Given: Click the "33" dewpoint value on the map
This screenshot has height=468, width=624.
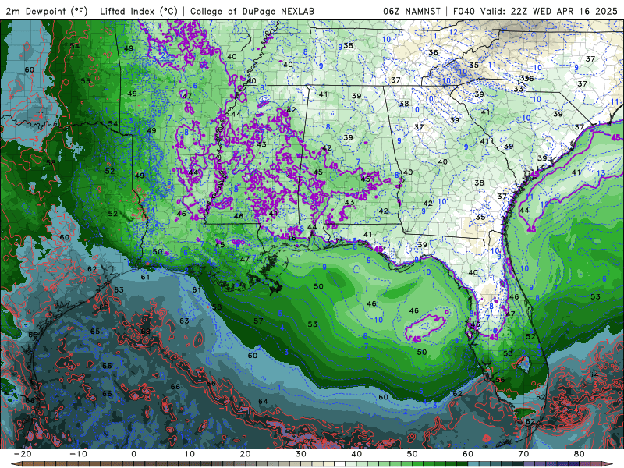Looking at the screenshot, I should tap(519, 89).
